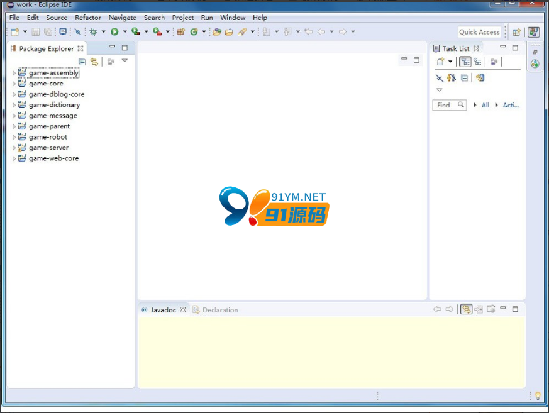Click the green Run button icon
The width and height of the screenshot is (549, 413).
pyautogui.click(x=114, y=32)
